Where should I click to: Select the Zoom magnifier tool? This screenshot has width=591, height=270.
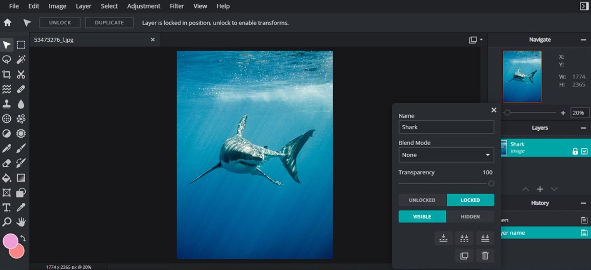(7, 222)
